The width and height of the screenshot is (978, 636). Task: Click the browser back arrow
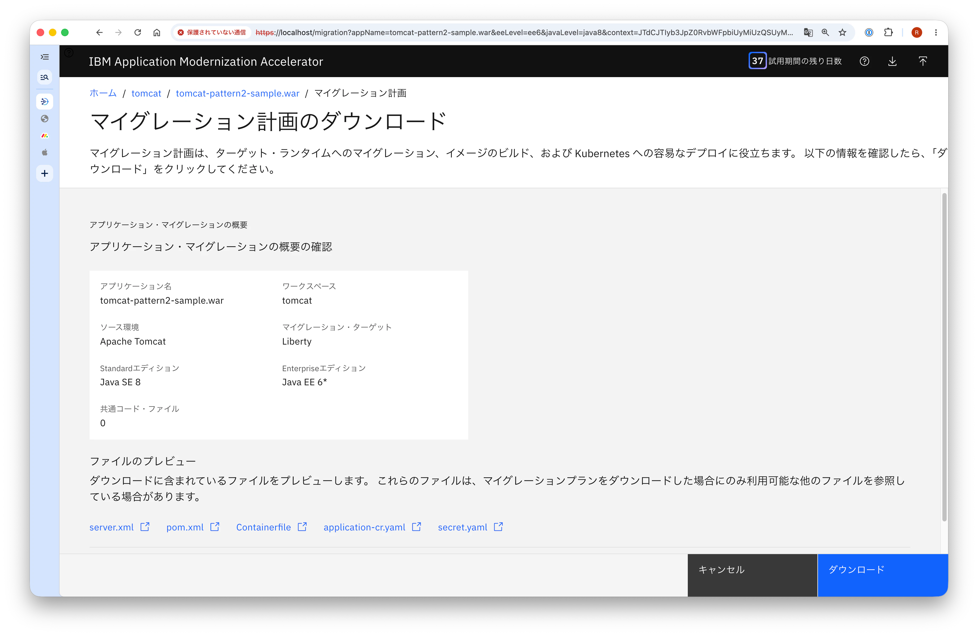click(x=99, y=32)
